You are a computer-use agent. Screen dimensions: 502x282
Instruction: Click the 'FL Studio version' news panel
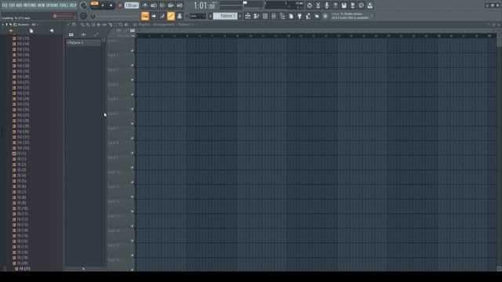[x=351, y=16]
